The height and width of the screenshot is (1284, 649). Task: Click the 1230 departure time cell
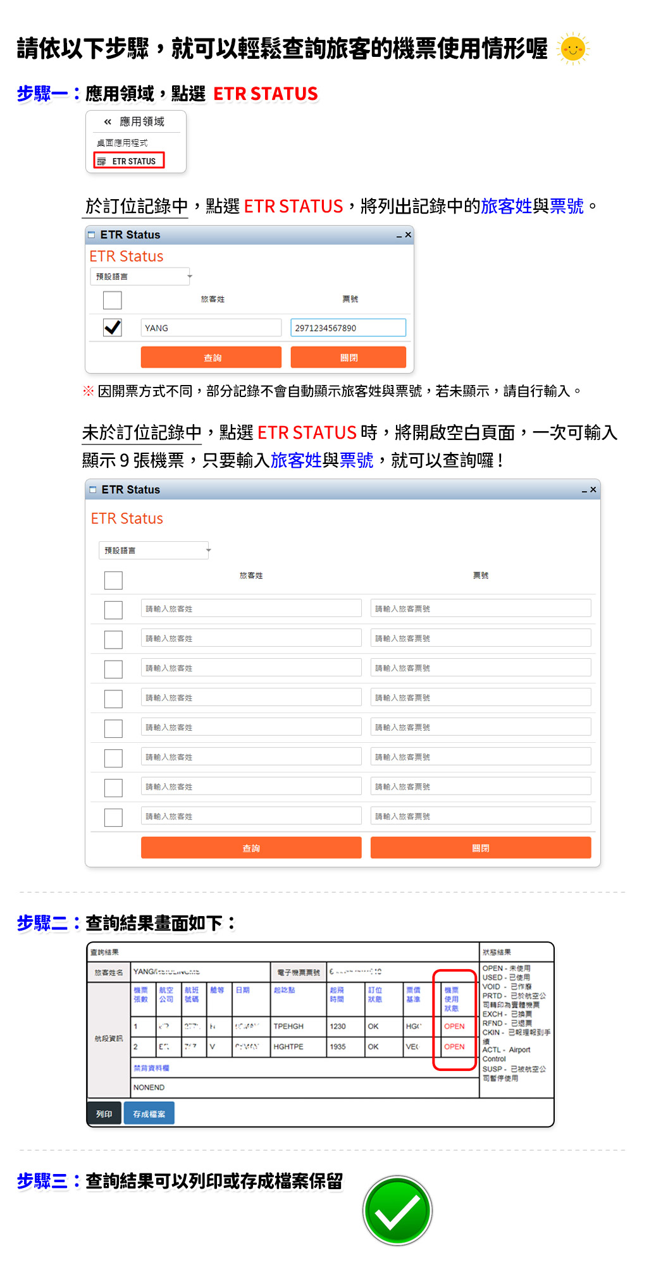coord(338,1026)
